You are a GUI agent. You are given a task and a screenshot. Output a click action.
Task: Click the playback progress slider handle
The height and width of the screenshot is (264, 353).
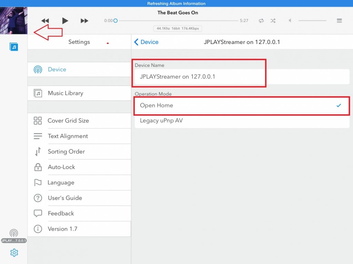(x=115, y=21)
